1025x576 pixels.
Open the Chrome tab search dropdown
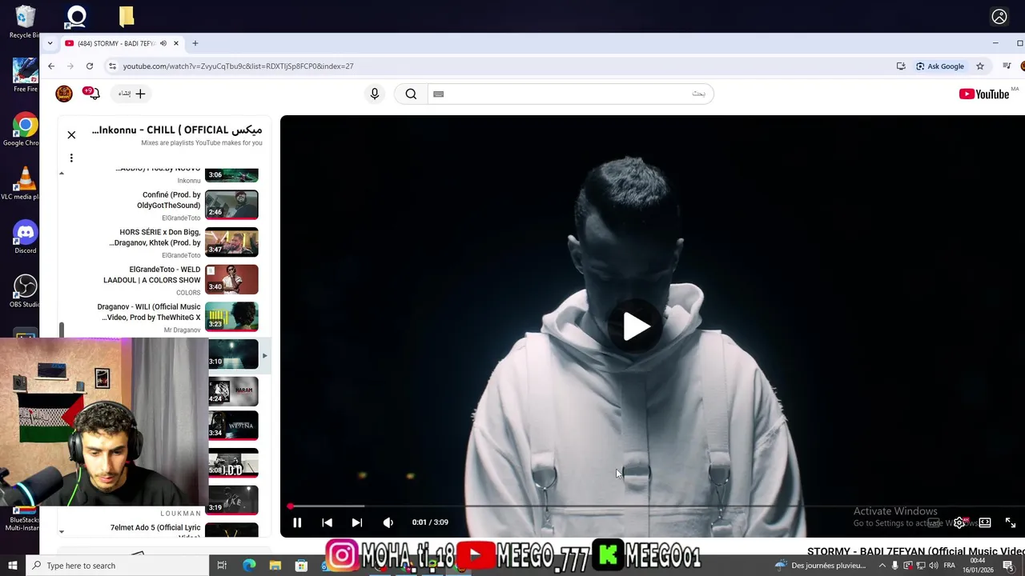(x=50, y=43)
